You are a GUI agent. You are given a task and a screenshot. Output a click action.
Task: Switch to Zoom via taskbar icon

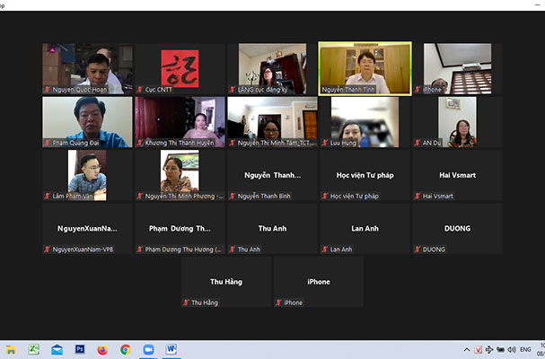point(149,349)
